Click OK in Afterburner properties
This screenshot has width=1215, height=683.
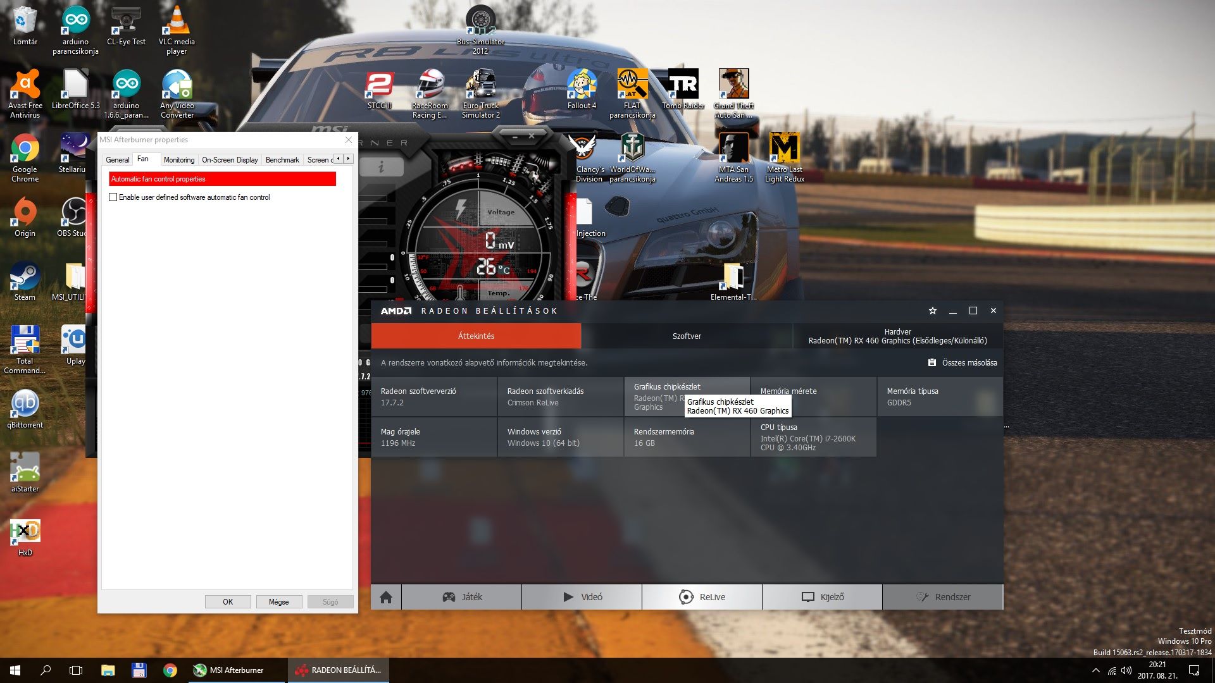[228, 602]
